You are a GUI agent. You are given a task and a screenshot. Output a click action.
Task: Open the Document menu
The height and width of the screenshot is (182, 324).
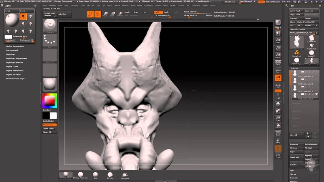75,6
